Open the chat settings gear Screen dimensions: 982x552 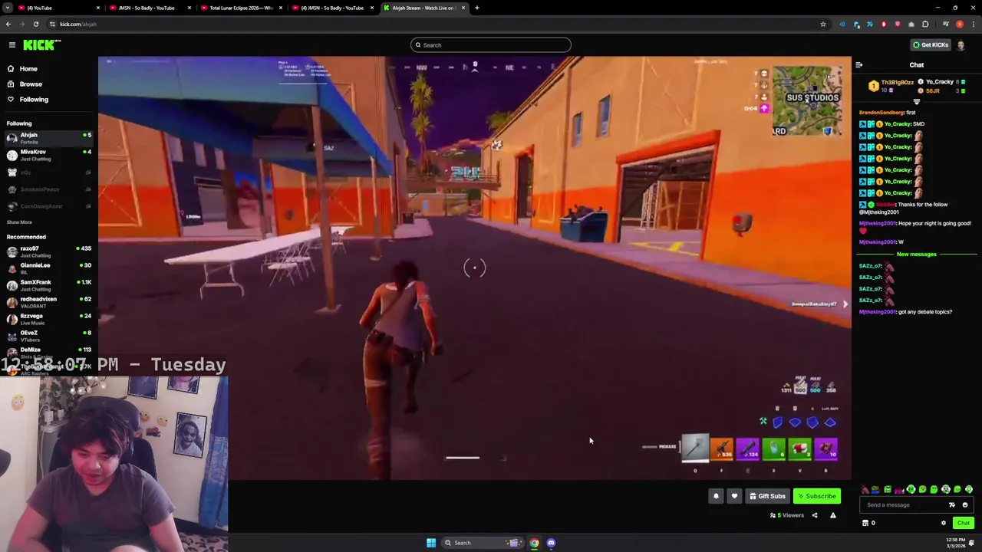click(x=944, y=523)
